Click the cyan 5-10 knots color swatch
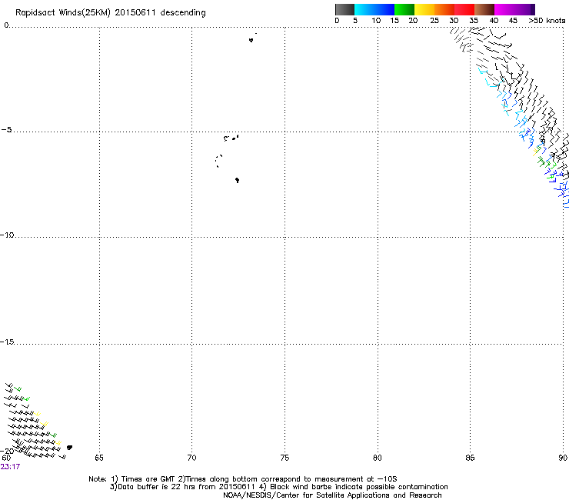Viewport: 569px width, 500px height. (364, 9)
